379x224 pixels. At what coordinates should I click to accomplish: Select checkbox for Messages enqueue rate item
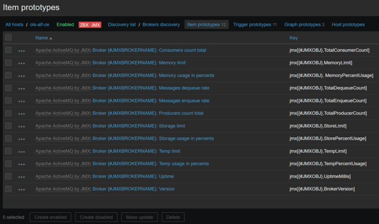[x=8, y=101]
